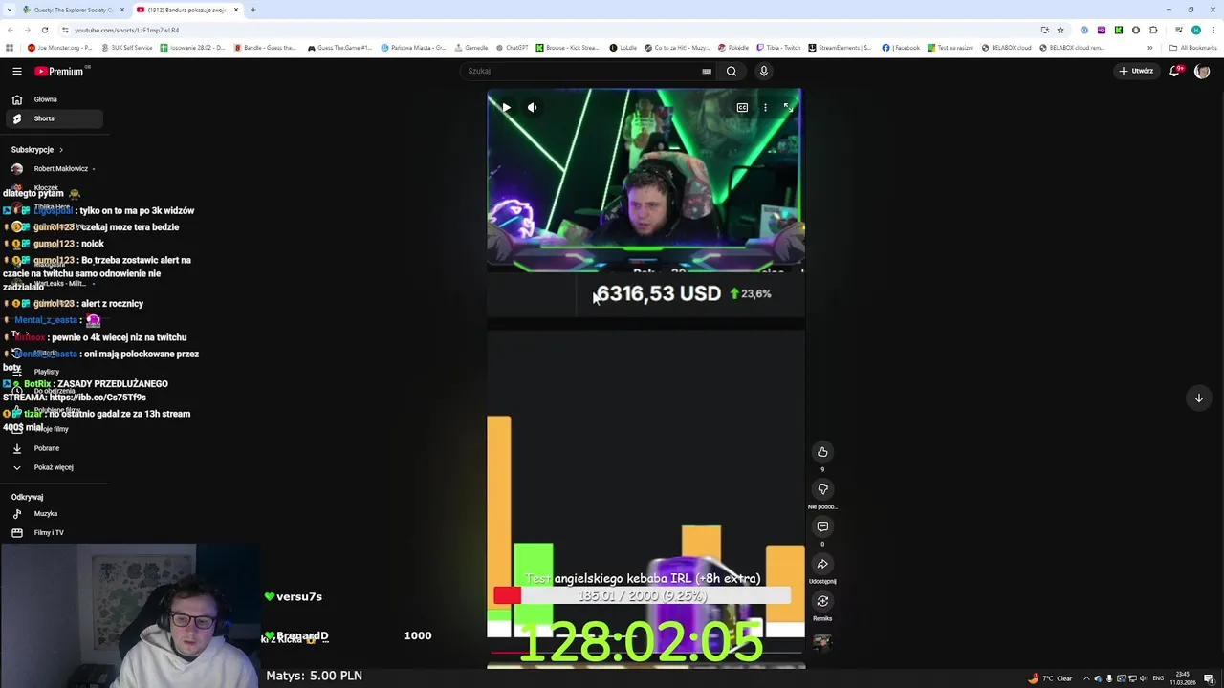This screenshot has height=688, width=1224.
Task: Open the Facebook bookmark
Action: (901, 48)
